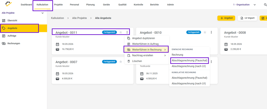Expand the Nachtrag erstellen submenu

(x=165, y=55)
